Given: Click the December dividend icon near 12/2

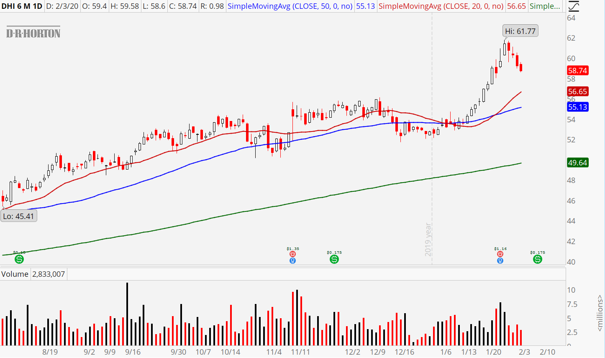Looking at the screenshot, I should coord(334,259).
